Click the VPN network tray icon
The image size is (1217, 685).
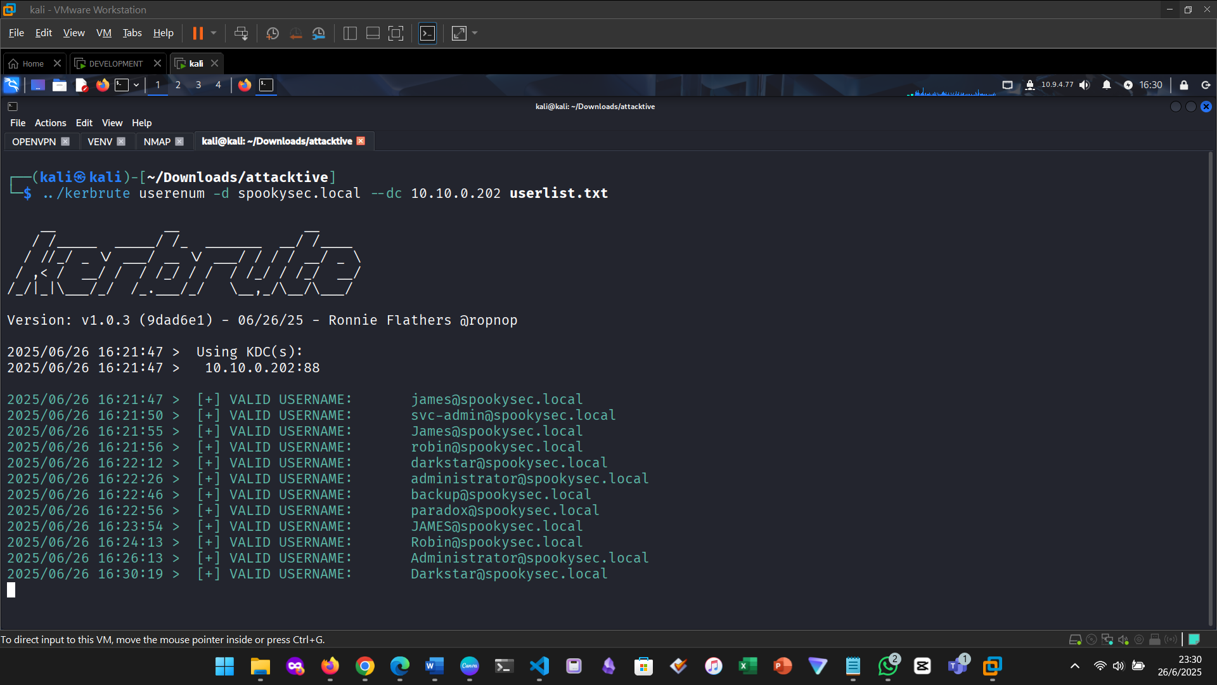tap(1030, 85)
